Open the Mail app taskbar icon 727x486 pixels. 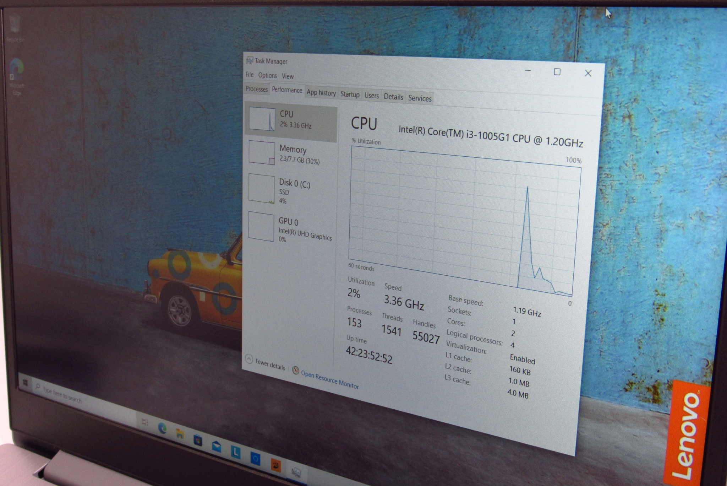coord(216,446)
